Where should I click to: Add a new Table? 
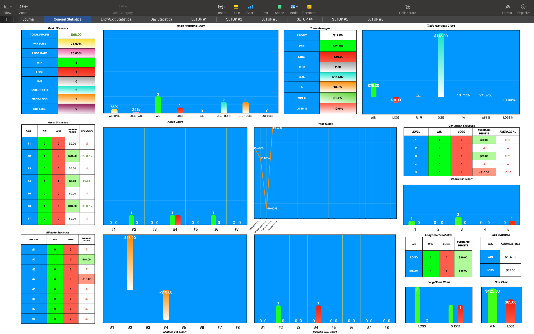tap(236, 7)
